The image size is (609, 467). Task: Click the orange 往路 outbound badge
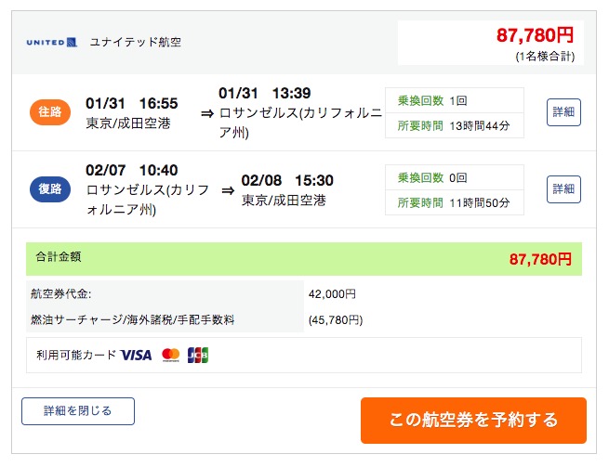[x=49, y=112]
